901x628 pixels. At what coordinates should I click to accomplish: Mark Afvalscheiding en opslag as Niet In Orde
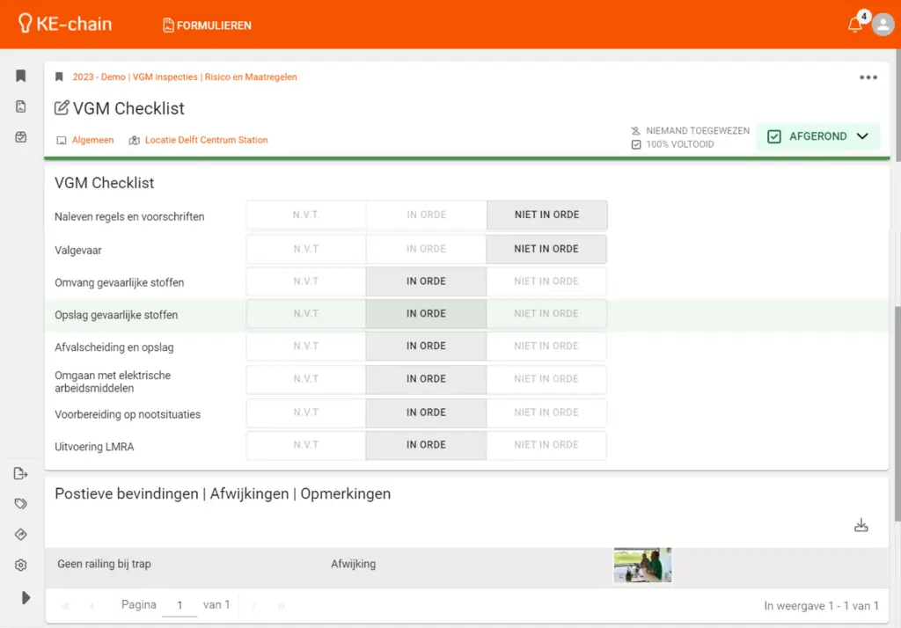[x=546, y=347]
